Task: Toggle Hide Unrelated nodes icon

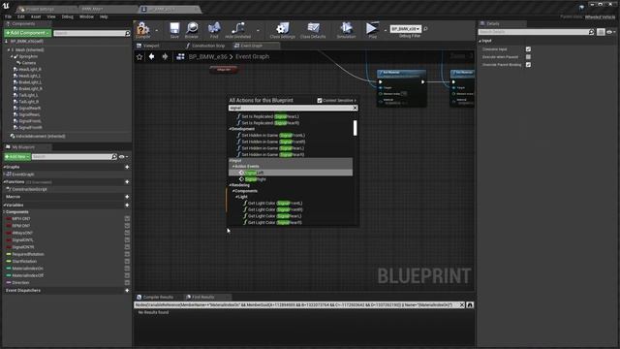Action: click(x=237, y=28)
